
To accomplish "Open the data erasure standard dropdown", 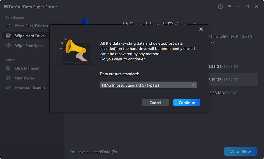I will pyautogui.click(x=146, y=85).
